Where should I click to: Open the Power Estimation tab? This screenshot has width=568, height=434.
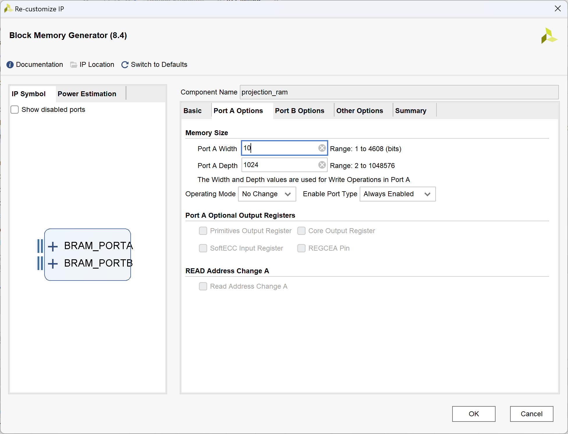[x=87, y=94]
